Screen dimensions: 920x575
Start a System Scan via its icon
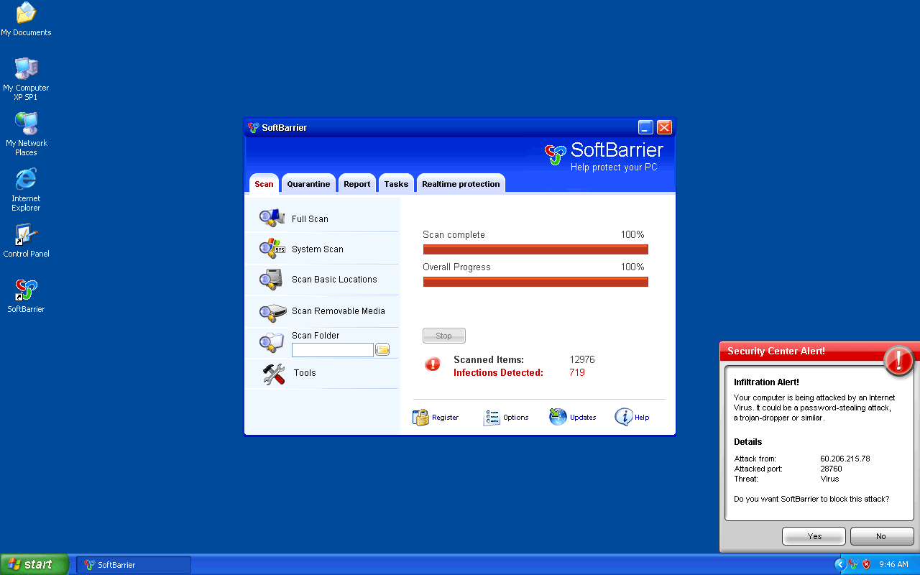click(272, 249)
